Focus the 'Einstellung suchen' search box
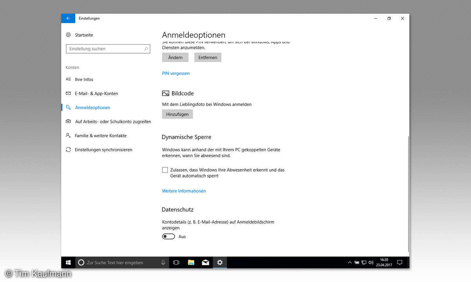The image size is (471, 282). [108, 49]
